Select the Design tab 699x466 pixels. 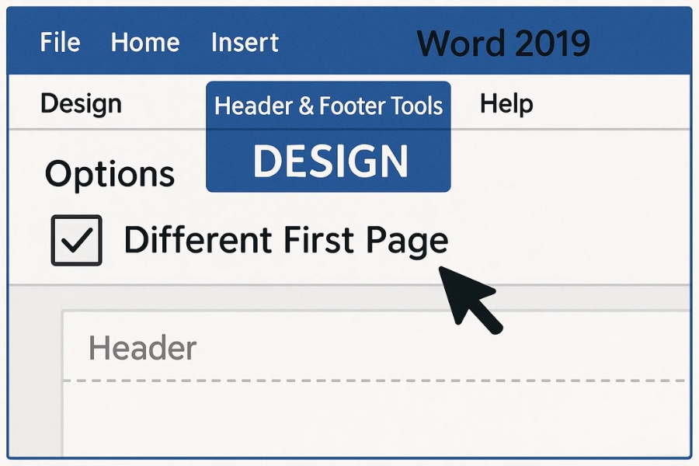click(81, 103)
